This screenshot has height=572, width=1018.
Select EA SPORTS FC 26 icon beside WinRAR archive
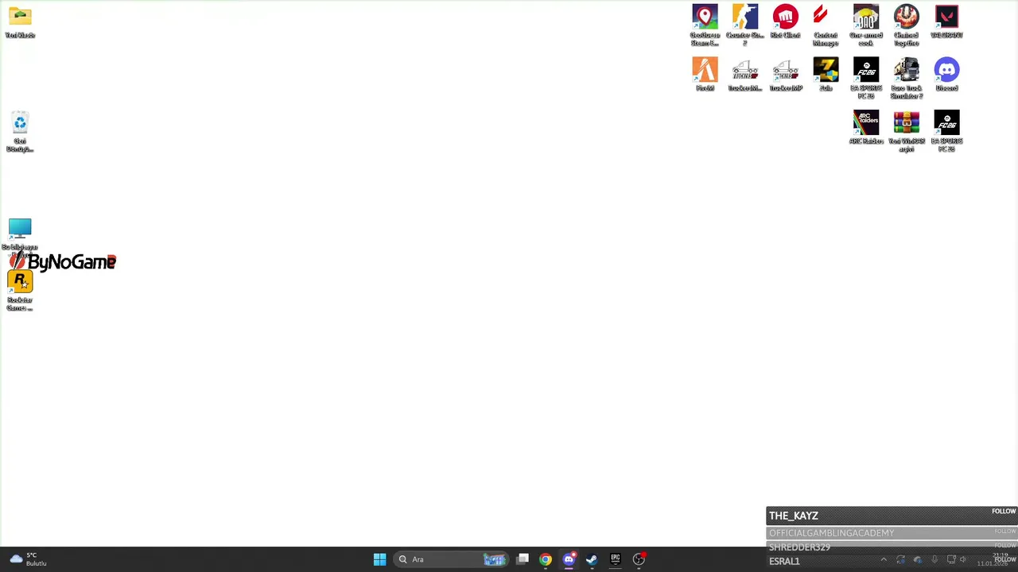[946, 132]
